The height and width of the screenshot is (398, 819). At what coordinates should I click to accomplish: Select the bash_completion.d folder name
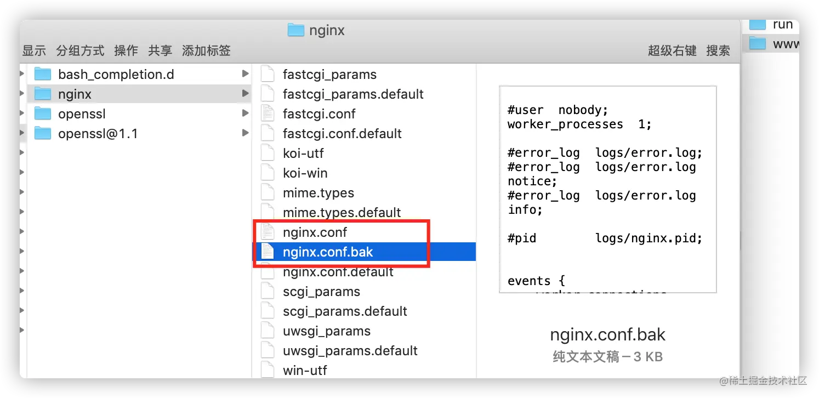(116, 74)
